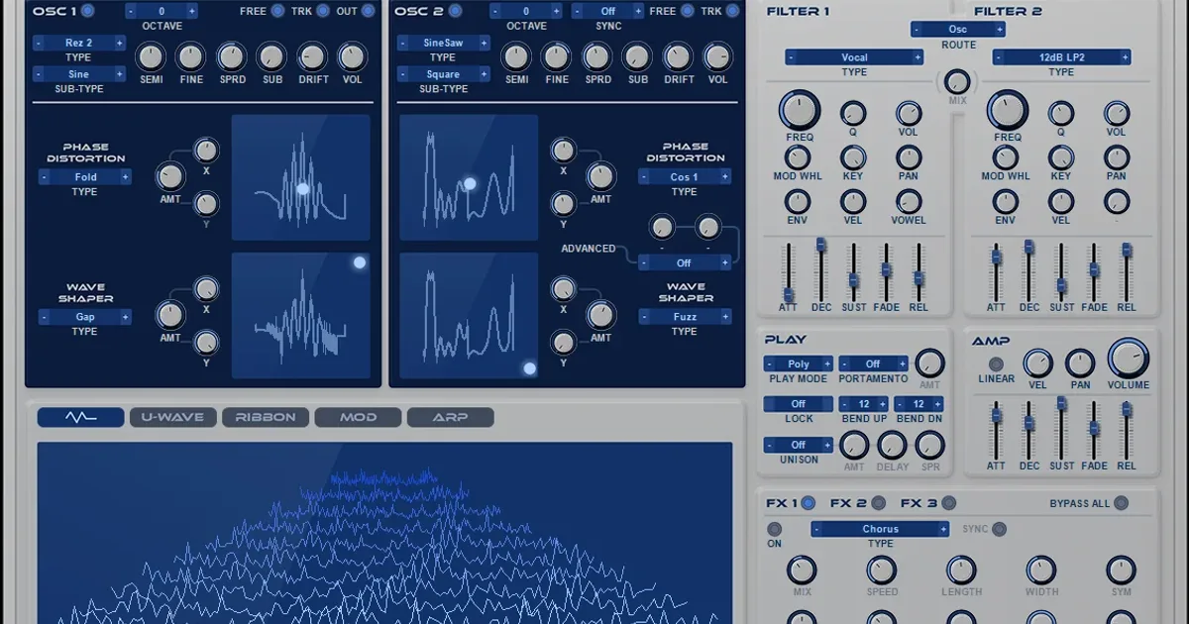Screen dimensions: 1189x624
Task: Open wave shaper type Gap dropdown
Action: 85,317
